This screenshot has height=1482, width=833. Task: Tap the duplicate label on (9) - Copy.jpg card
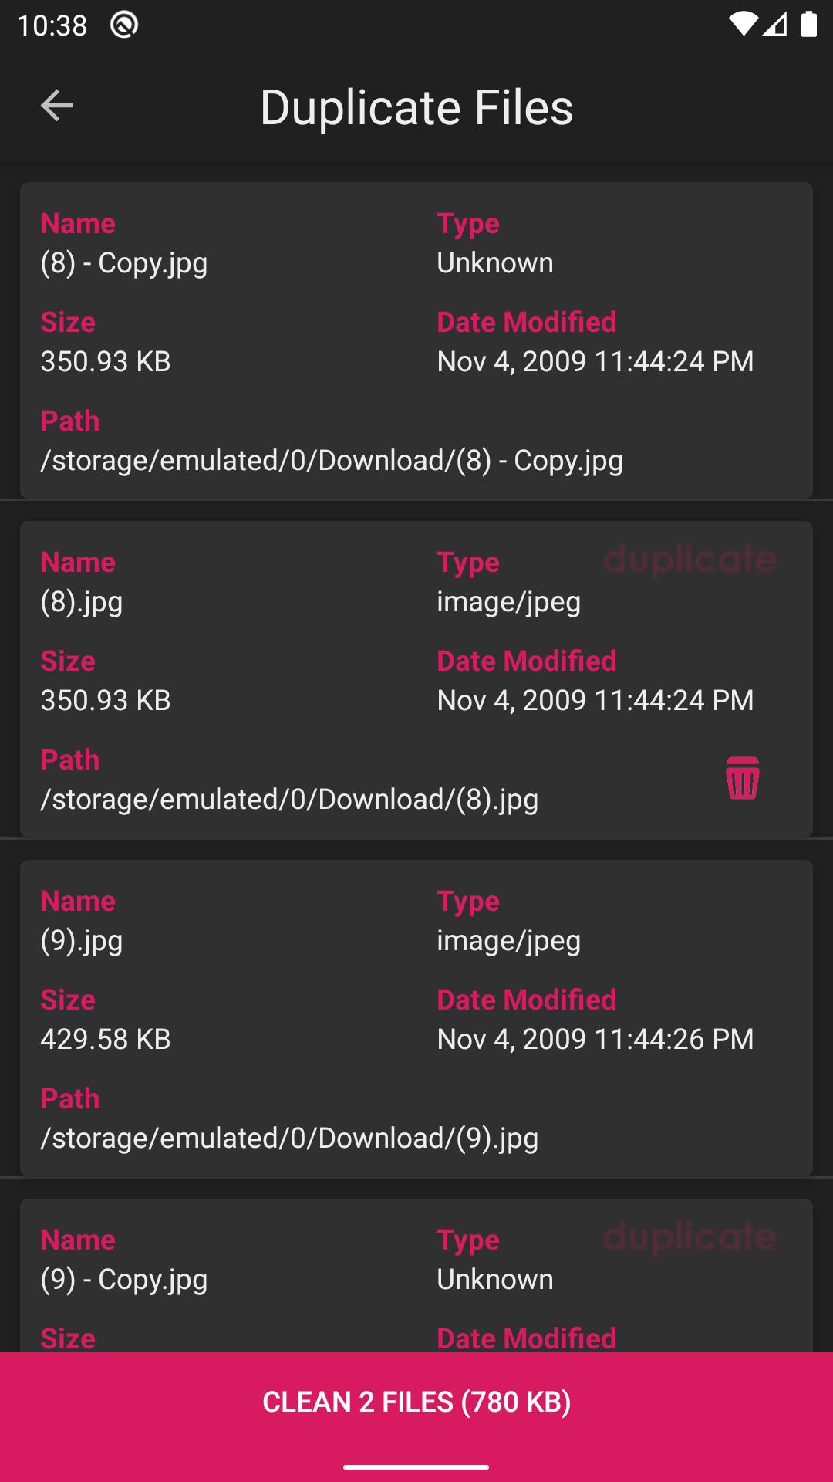[690, 1238]
